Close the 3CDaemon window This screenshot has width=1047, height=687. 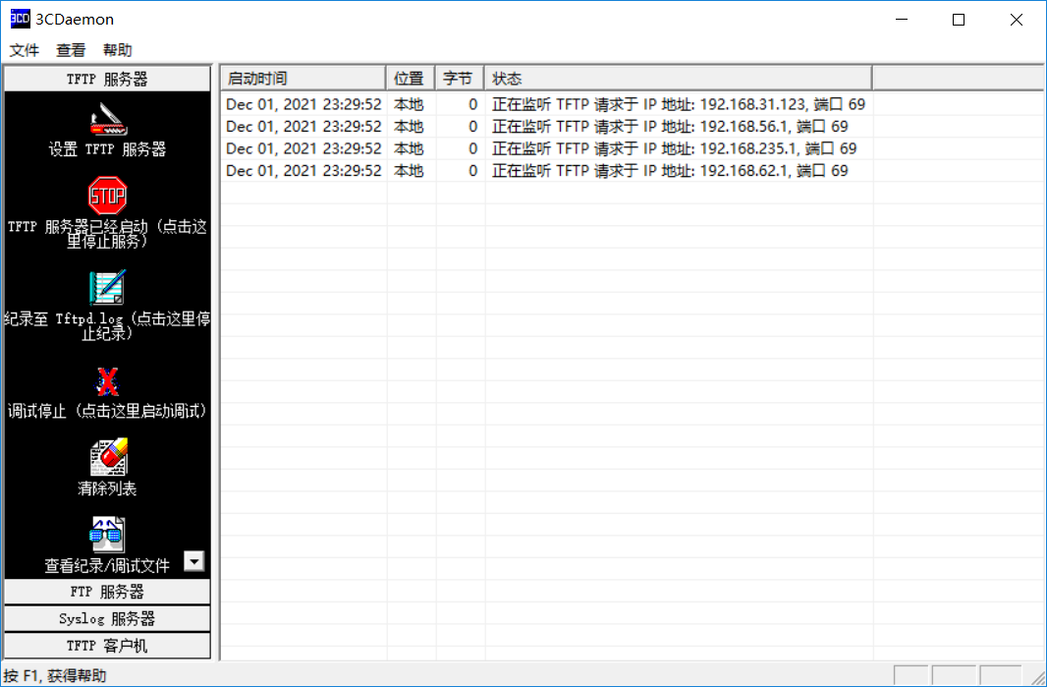click(1017, 20)
